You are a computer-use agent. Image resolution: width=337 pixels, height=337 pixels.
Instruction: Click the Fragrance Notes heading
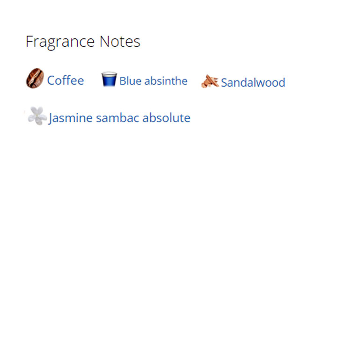[x=83, y=42]
